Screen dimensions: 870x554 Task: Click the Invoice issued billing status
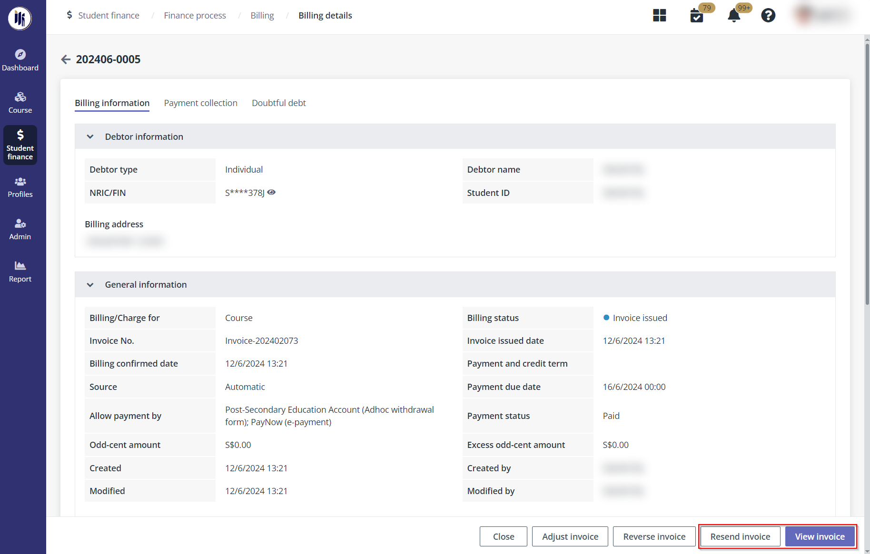point(635,318)
